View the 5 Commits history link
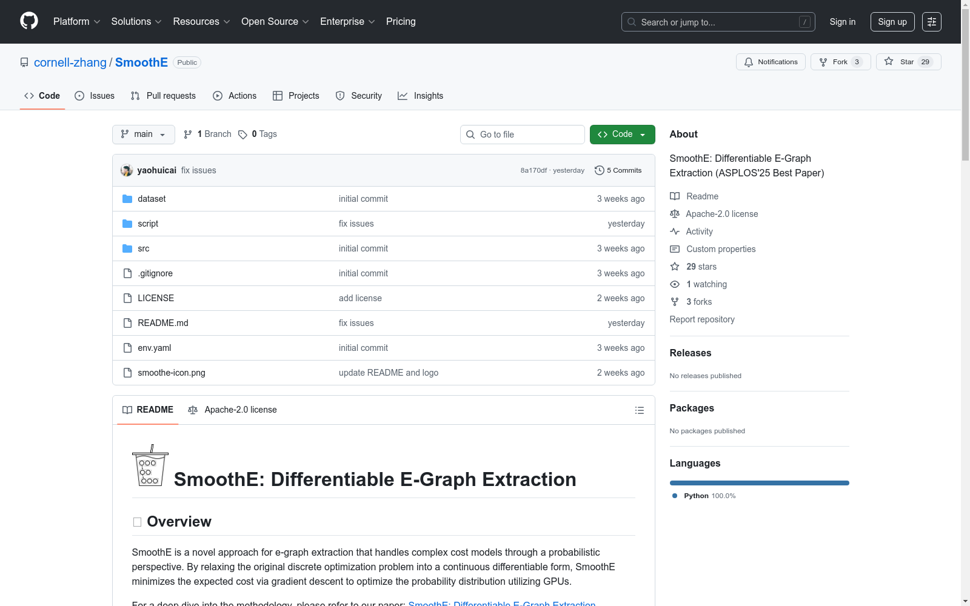The width and height of the screenshot is (970, 606). coord(618,170)
